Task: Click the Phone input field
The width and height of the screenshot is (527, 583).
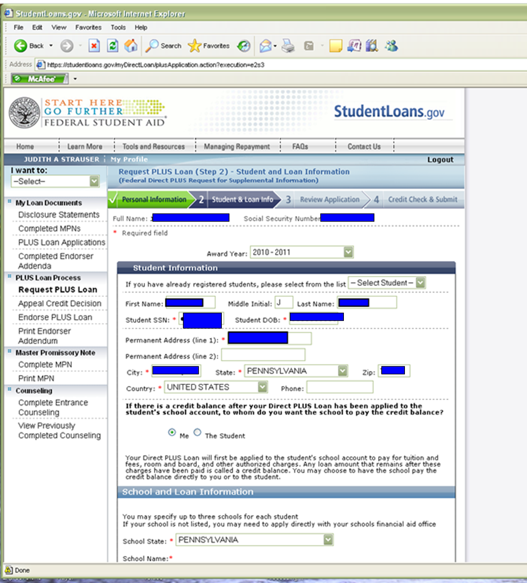Action: [340, 387]
